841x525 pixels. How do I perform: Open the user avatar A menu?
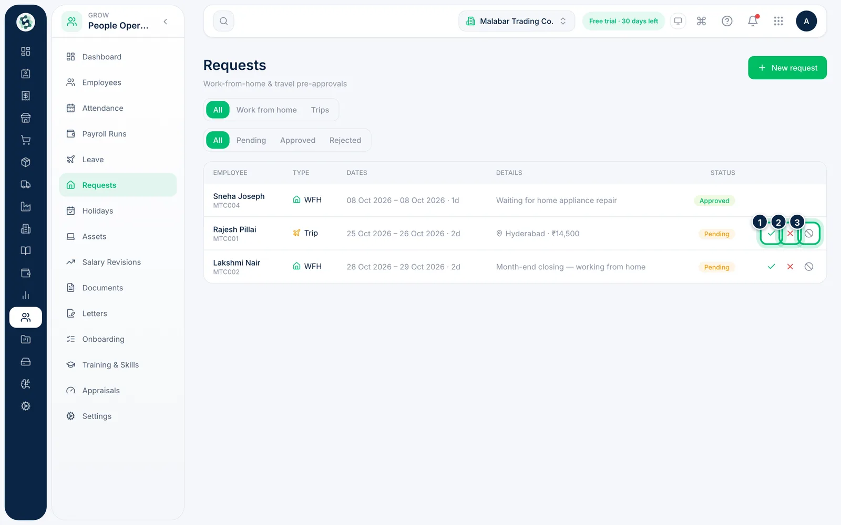806,21
